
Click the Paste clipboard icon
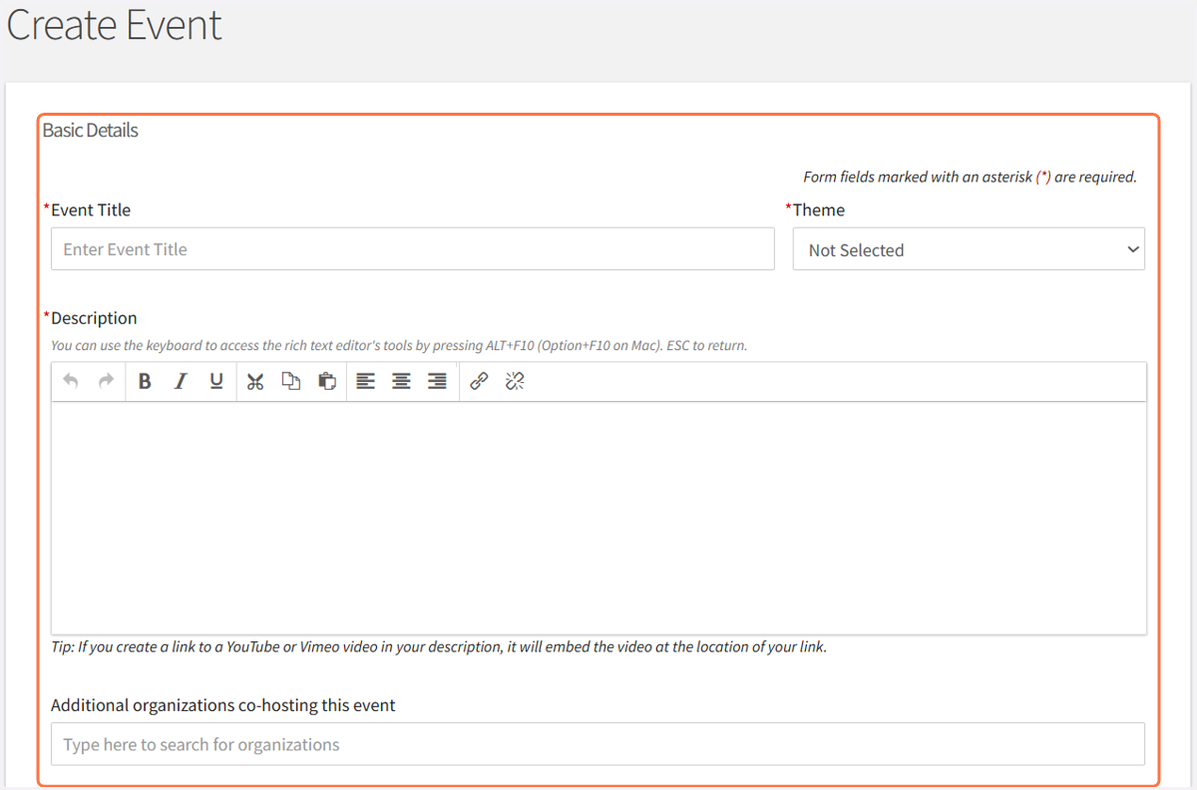click(x=327, y=381)
